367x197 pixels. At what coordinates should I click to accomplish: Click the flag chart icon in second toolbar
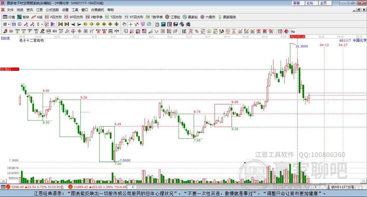pyautogui.click(x=53, y=24)
